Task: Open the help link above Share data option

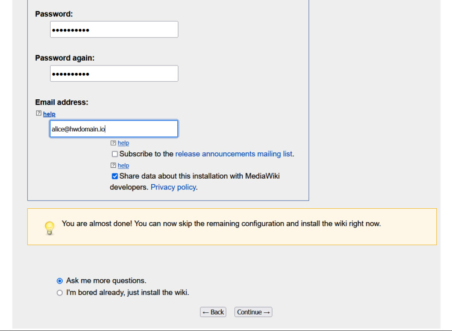Action: [x=124, y=165]
